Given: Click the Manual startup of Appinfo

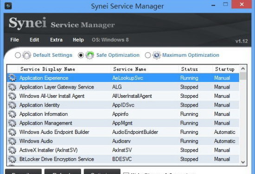Looking at the screenshot, I should 222,114.
